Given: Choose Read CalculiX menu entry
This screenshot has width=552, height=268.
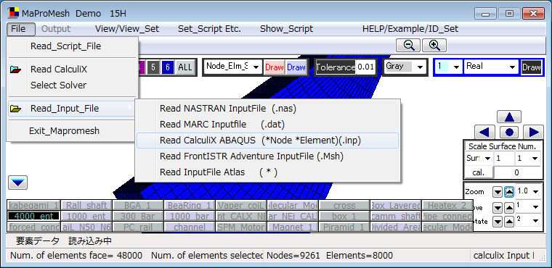Looking at the screenshot, I should click(x=72, y=70).
